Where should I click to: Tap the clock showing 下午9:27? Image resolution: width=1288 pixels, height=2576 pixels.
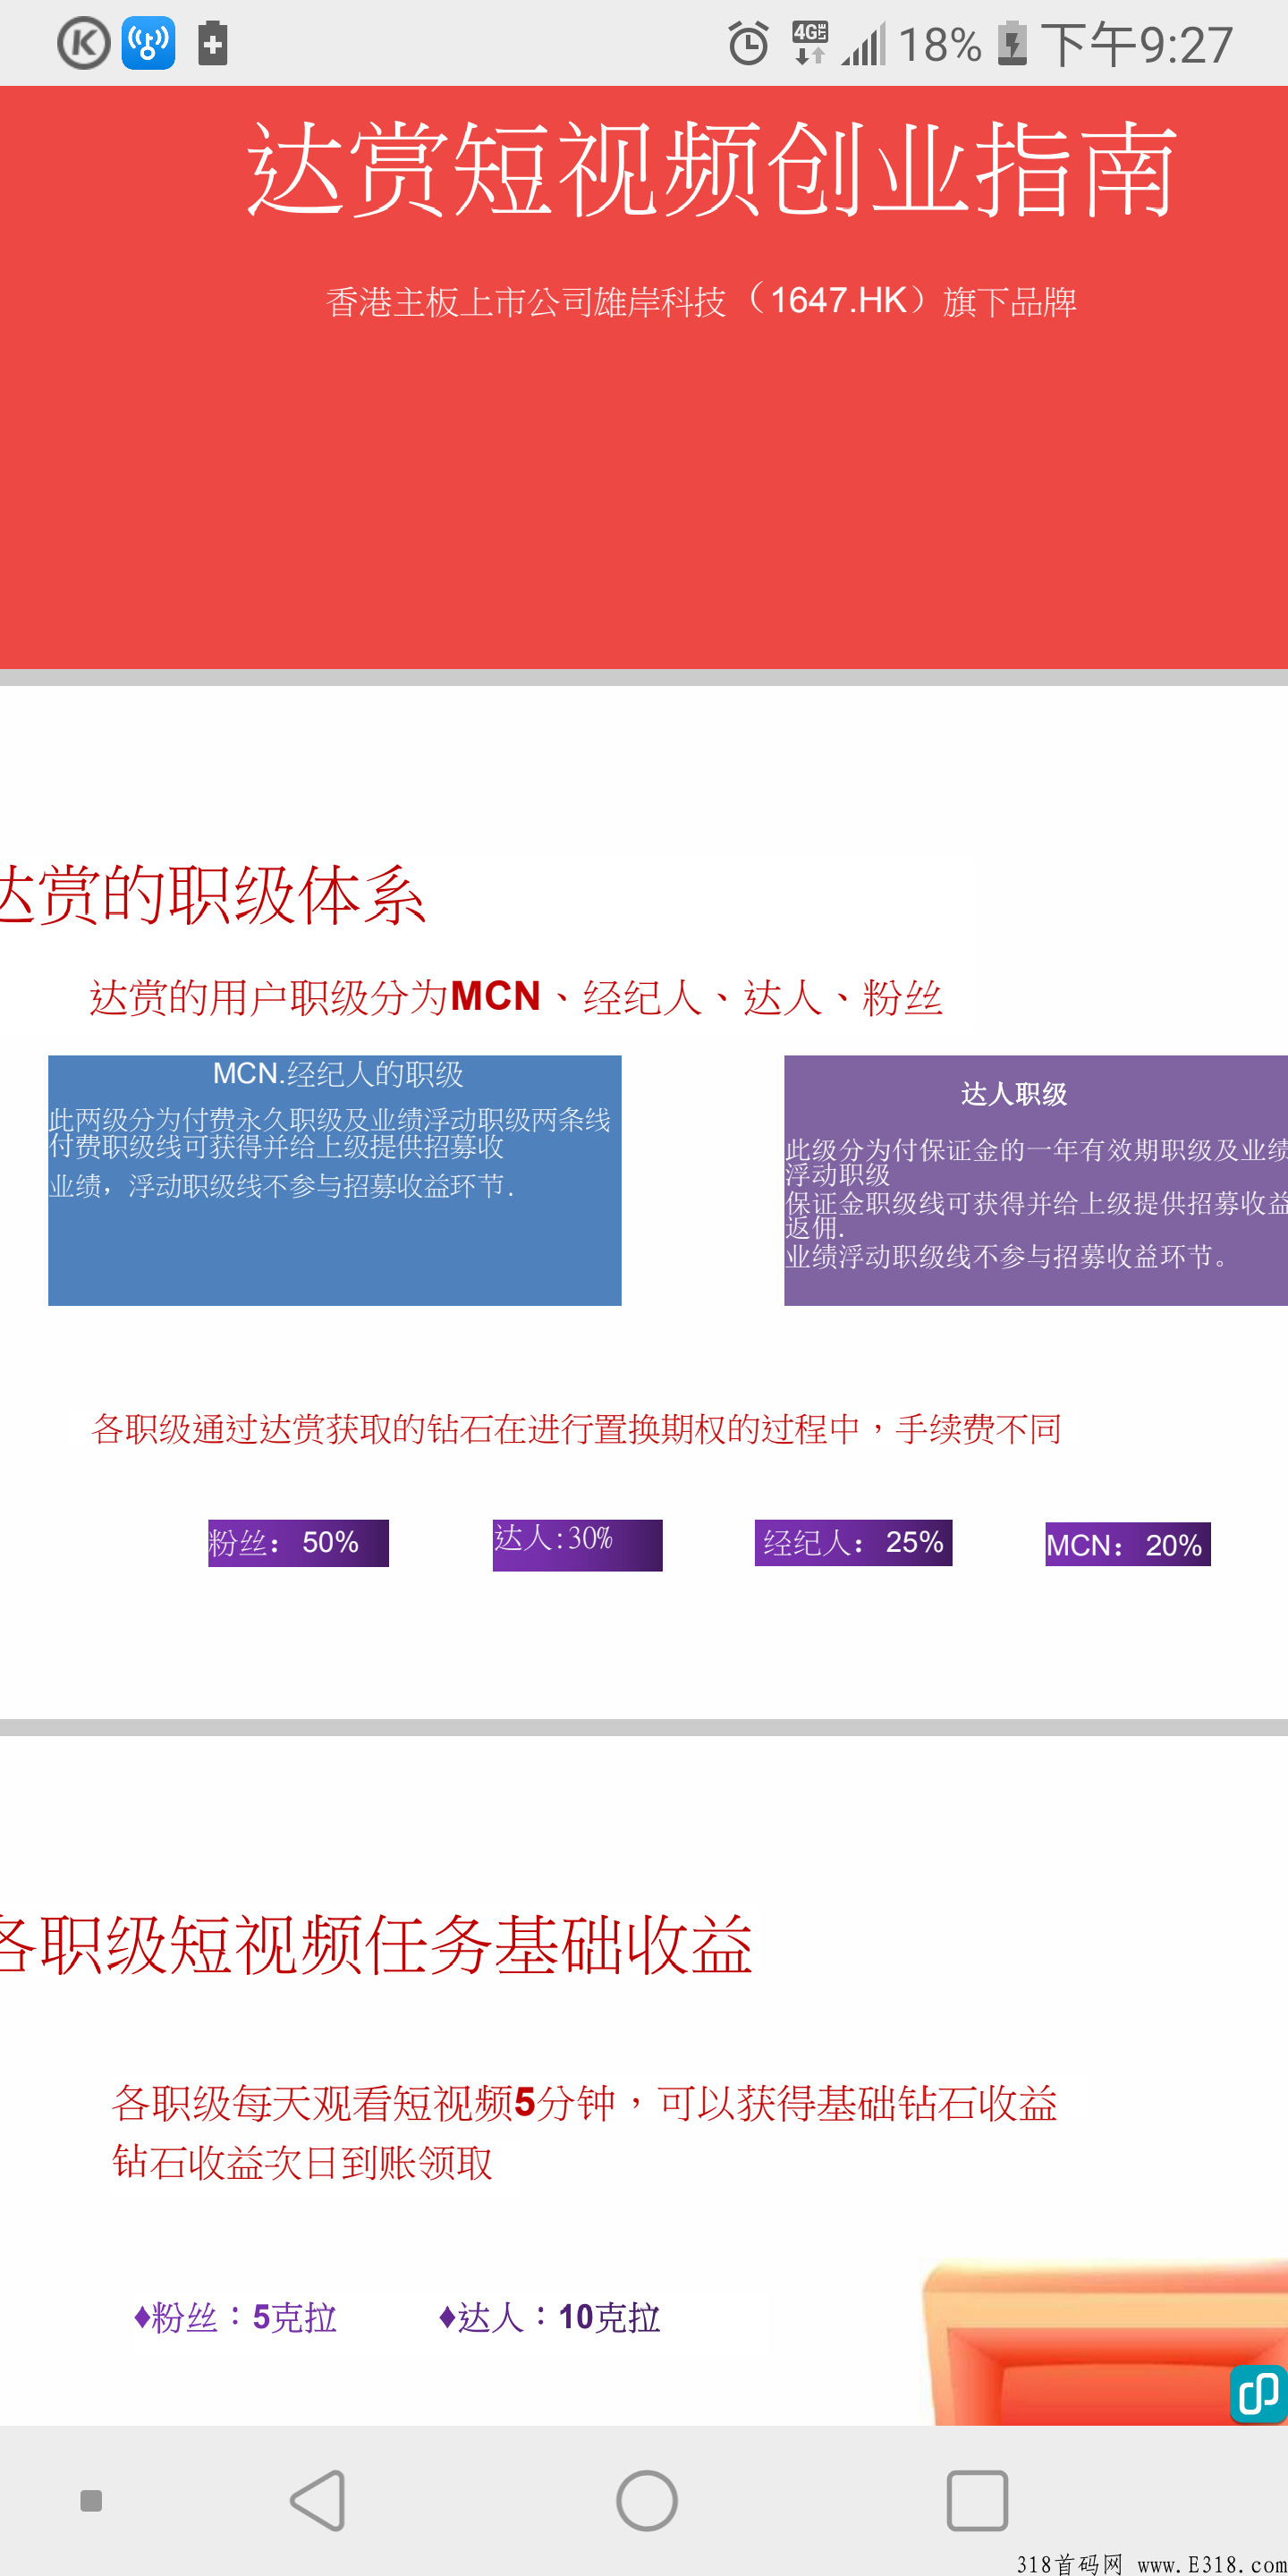coord(1137,46)
